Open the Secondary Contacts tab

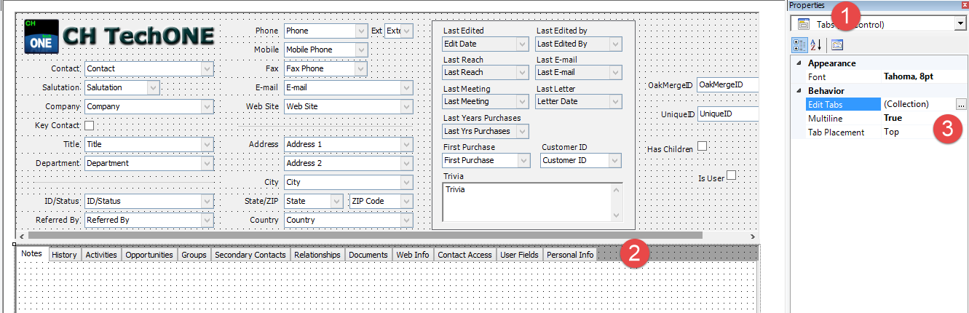(x=250, y=255)
